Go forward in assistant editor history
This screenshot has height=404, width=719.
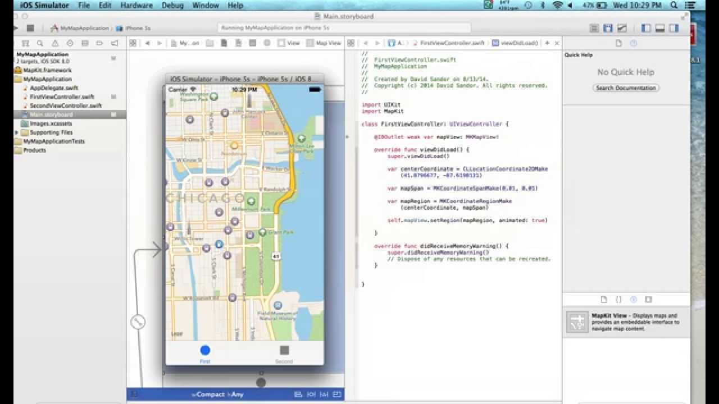coord(378,43)
